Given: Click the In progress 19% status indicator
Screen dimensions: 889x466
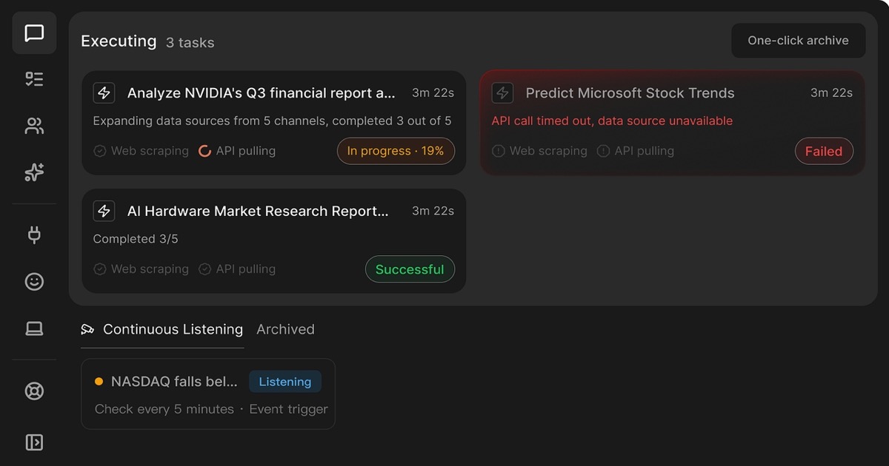Looking at the screenshot, I should [x=396, y=150].
